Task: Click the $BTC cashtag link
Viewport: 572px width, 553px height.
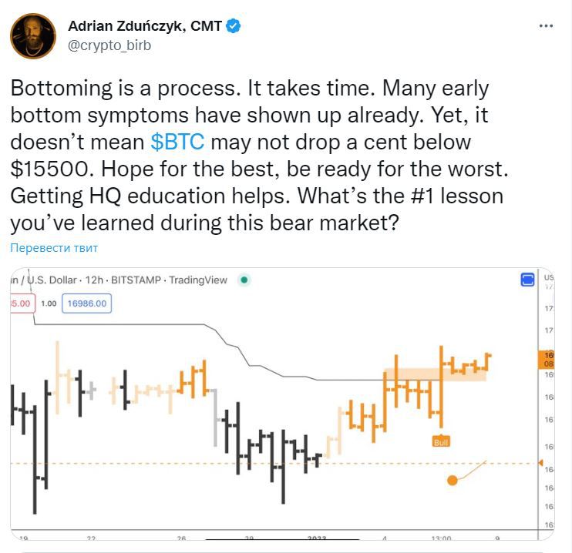Action: (177, 142)
